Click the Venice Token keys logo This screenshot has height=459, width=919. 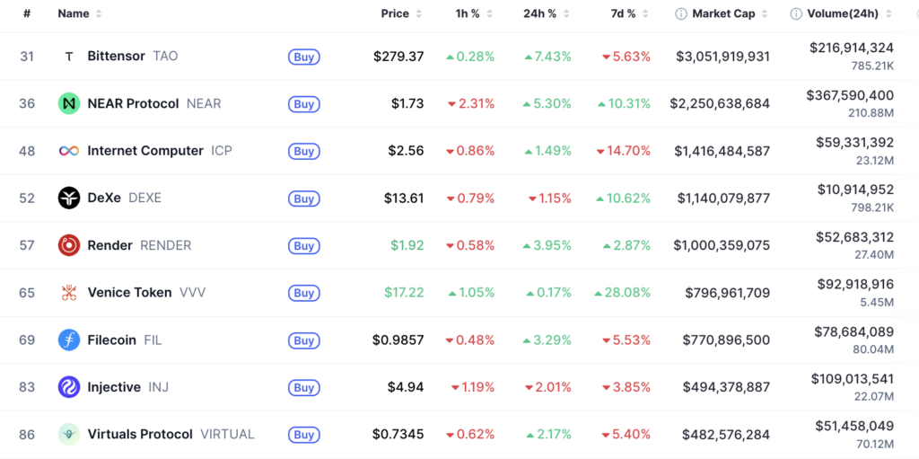click(69, 292)
